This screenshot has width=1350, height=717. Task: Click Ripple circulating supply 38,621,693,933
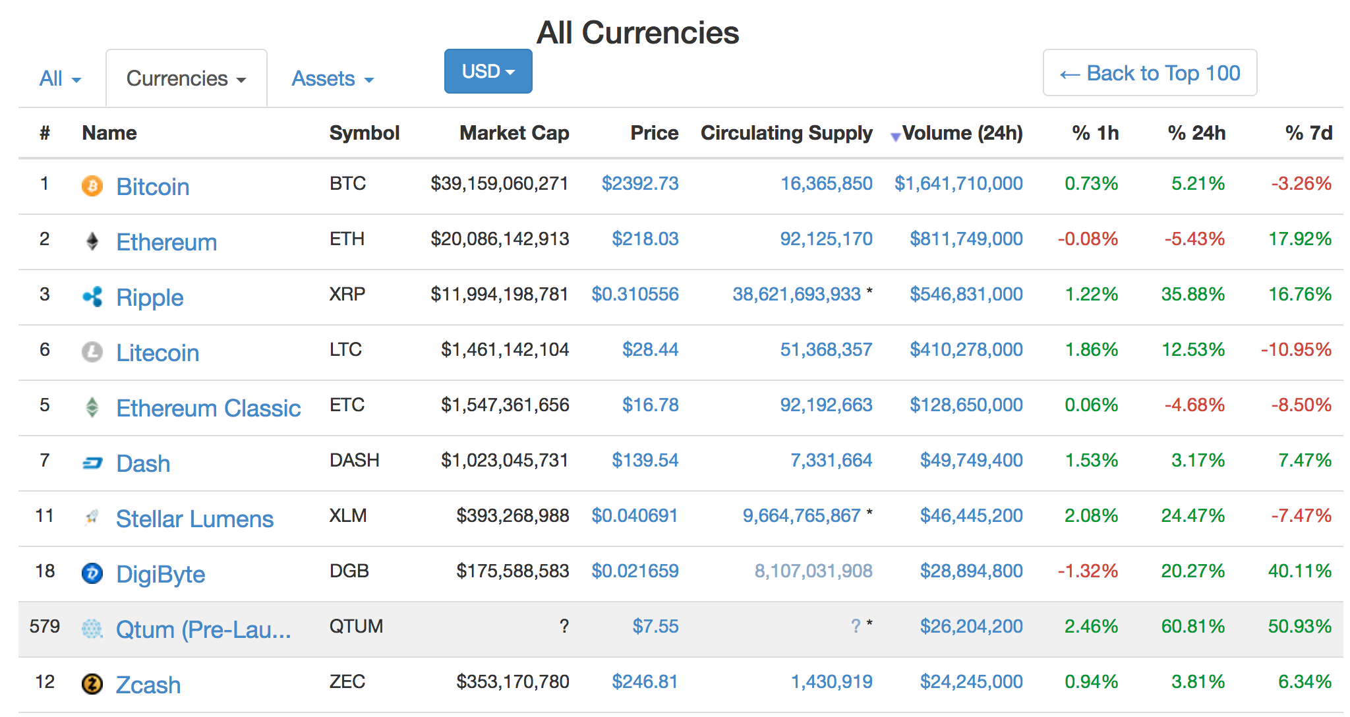(796, 294)
